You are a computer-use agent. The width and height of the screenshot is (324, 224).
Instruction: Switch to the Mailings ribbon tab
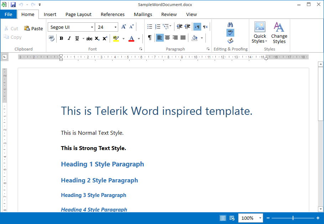pos(143,14)
